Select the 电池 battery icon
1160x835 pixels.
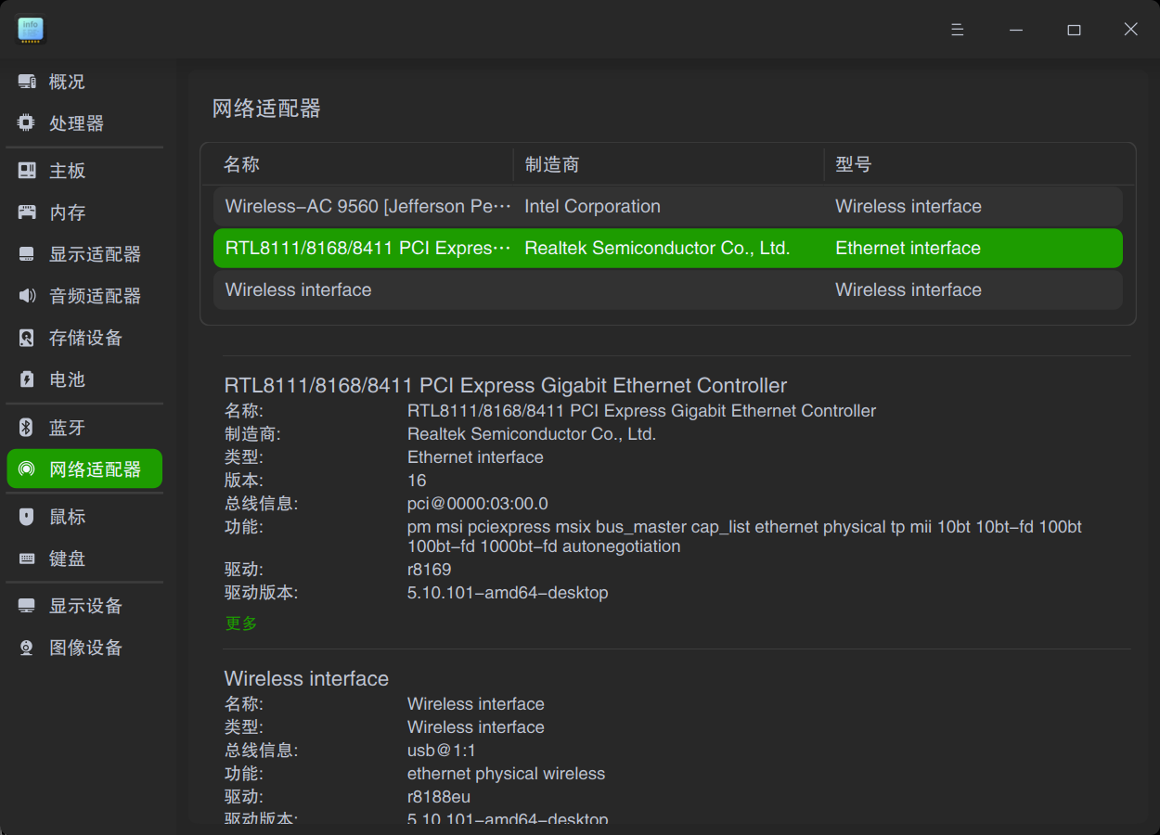tap(27, 379)
